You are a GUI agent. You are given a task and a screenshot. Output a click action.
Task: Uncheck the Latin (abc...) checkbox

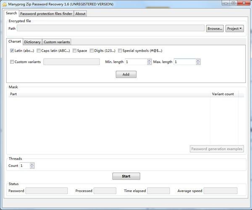click(12, 51)
